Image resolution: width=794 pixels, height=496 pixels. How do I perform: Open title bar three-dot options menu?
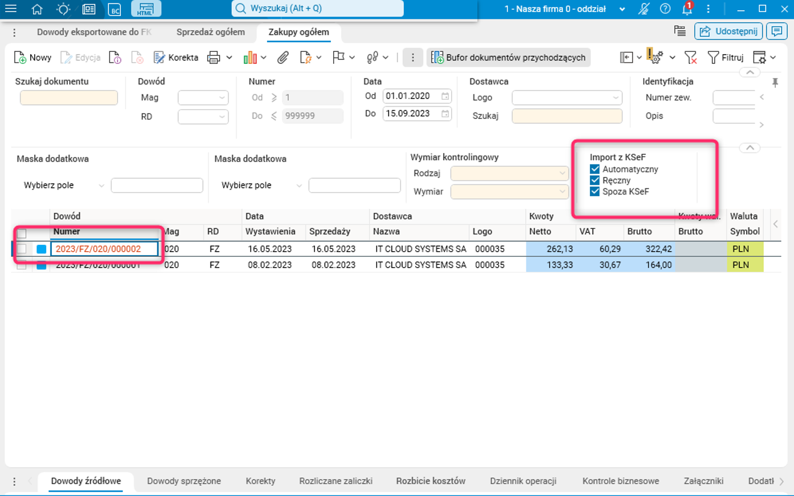pyautogui.click(x=708, y=9)
